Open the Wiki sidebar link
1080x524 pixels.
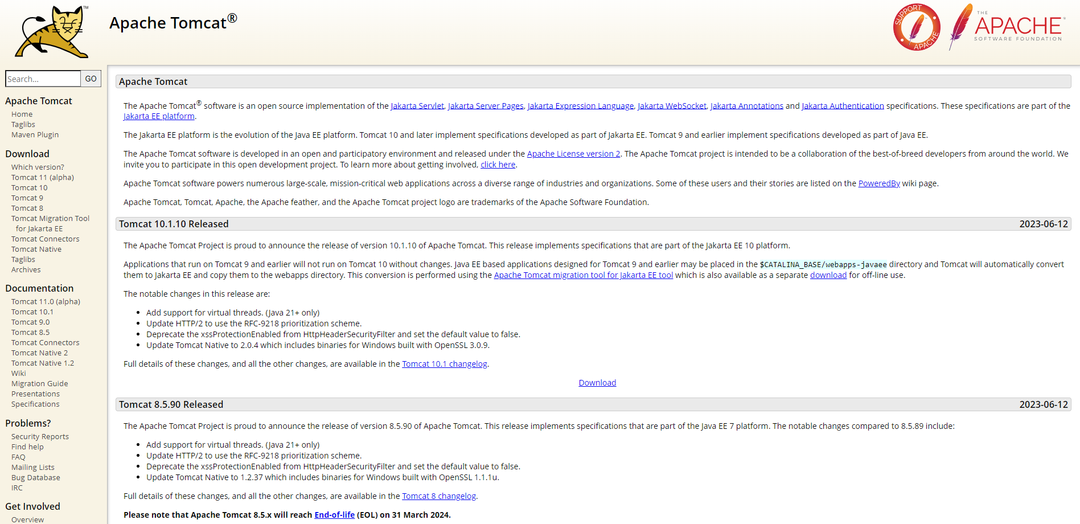pyautogui.click(x=19, y=373)
